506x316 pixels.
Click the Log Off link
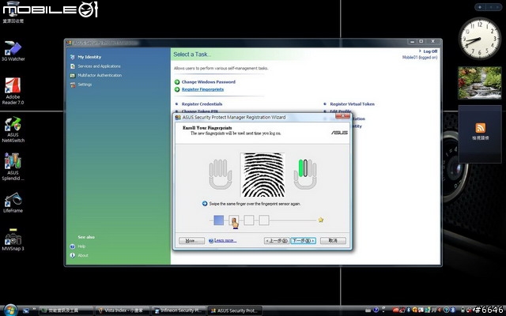430,51
